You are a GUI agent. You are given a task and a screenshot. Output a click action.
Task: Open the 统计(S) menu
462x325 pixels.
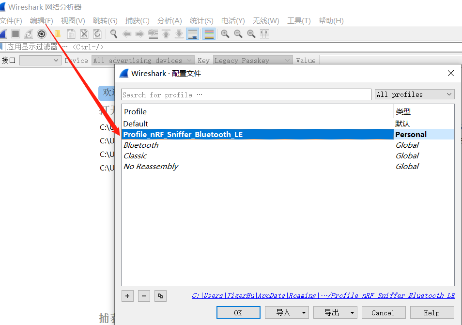pos(201,21)
